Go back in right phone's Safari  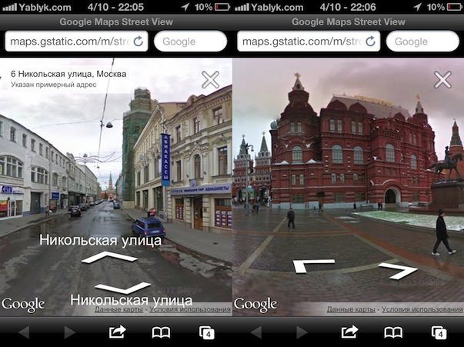256,332
